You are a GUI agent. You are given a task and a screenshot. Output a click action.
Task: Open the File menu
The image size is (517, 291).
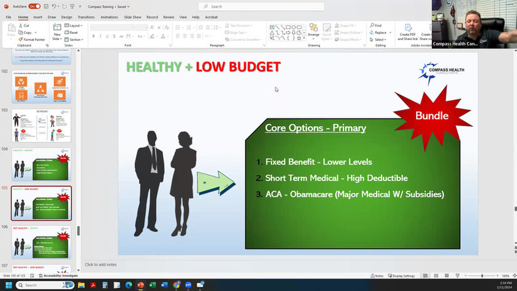click(x=9, y=17)
